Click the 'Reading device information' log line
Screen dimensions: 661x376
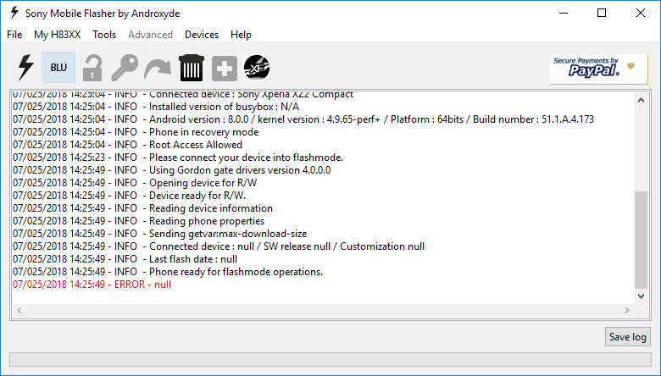pyautogui.click(x=142, y=208)
